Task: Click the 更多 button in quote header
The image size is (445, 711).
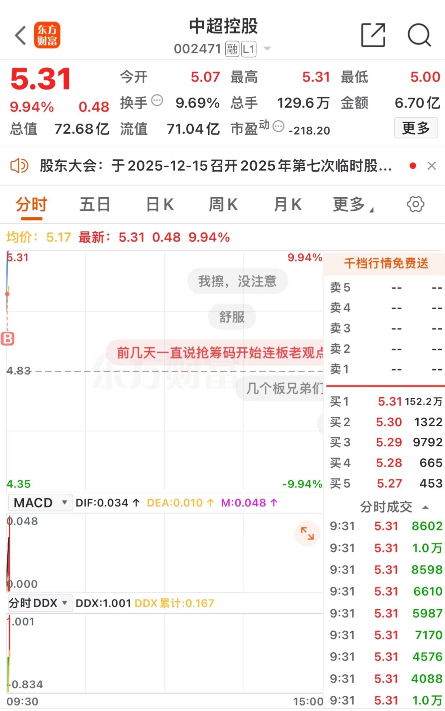Action: tap(416, 128)
